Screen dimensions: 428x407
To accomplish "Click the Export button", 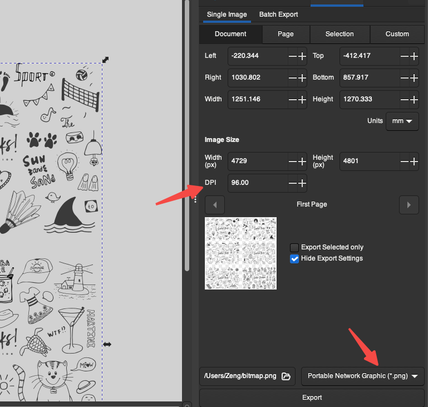I will [312, 398].
